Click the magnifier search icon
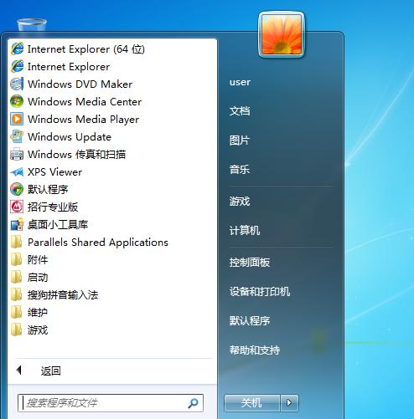The height and width of the screenshot is (419, 414). tap(193, 403)
